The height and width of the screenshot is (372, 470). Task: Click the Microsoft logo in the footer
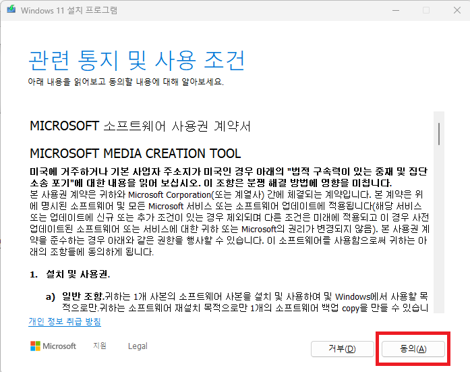point(53,346)
